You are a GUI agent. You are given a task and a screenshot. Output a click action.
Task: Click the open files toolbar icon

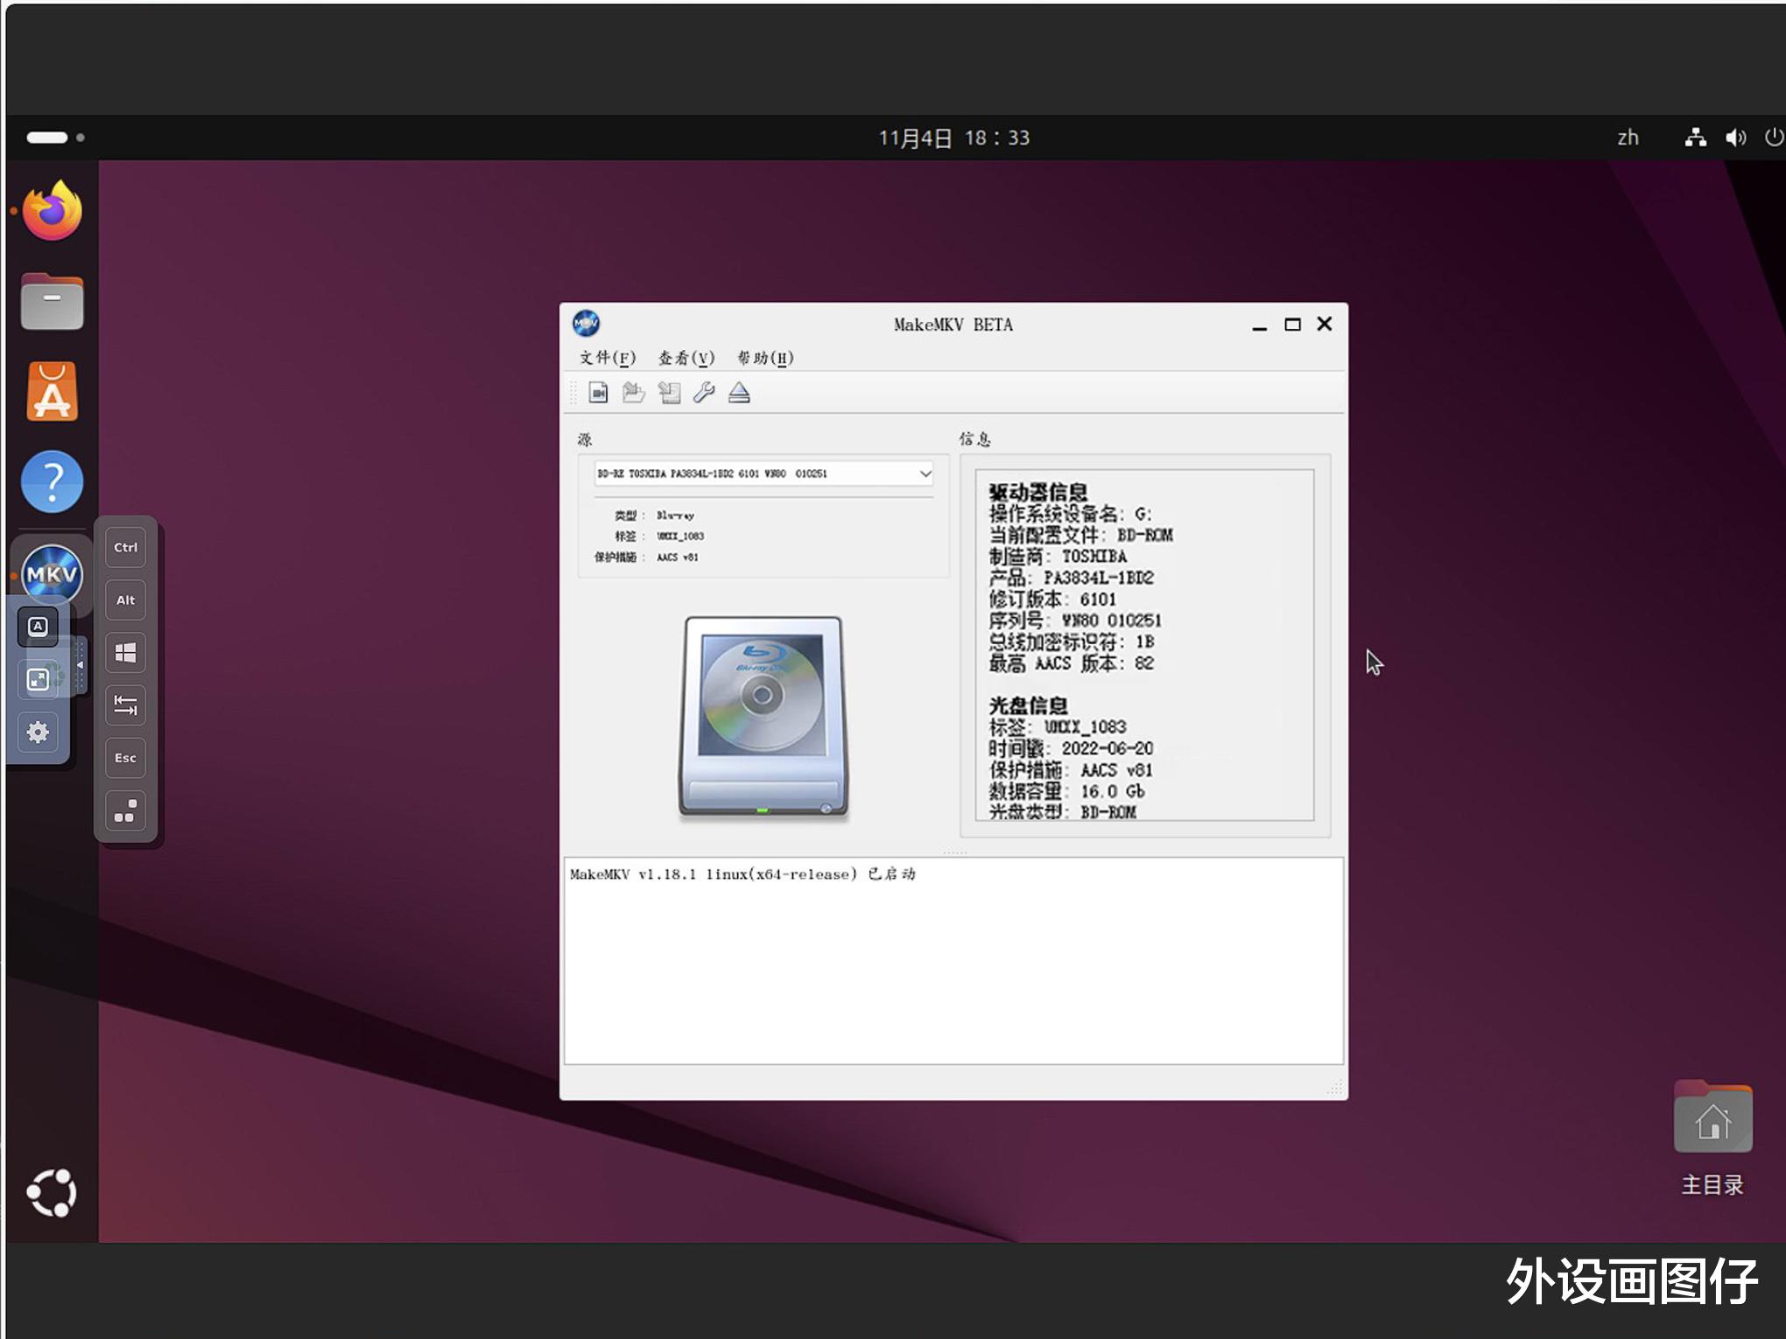[598, 393]
